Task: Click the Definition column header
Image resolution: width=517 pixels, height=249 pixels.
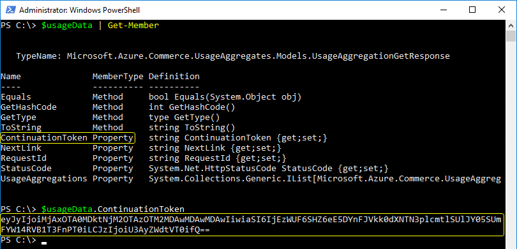Action: (x=174, y=77)
